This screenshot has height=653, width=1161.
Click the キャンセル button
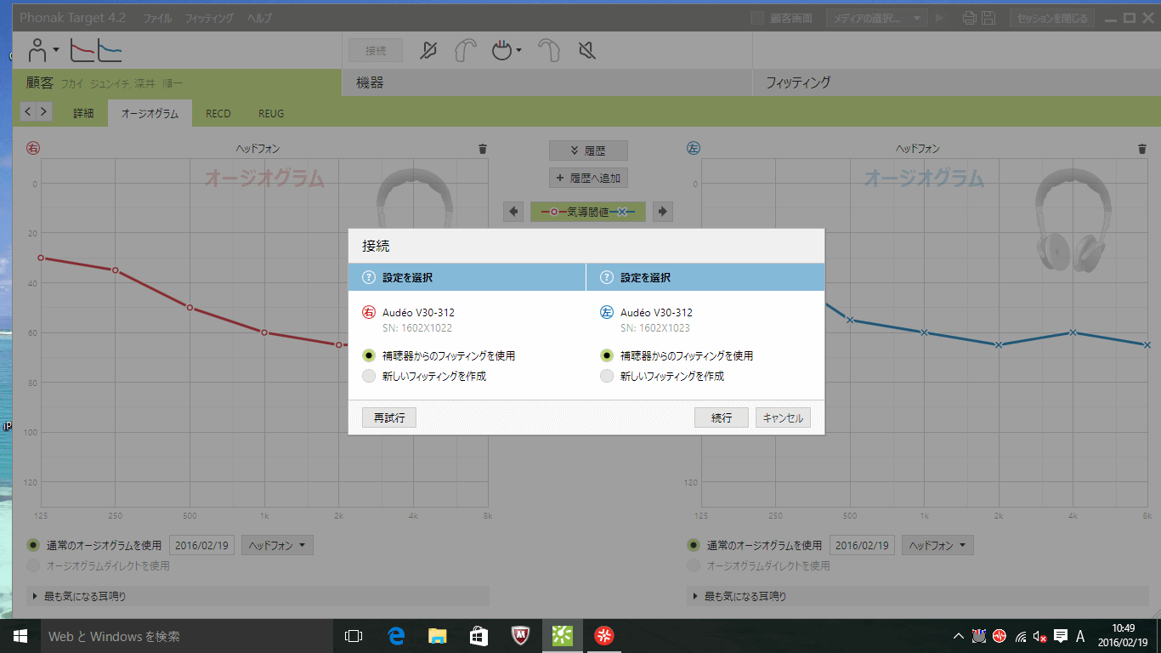pyautogui.click(x=783, y=417)
